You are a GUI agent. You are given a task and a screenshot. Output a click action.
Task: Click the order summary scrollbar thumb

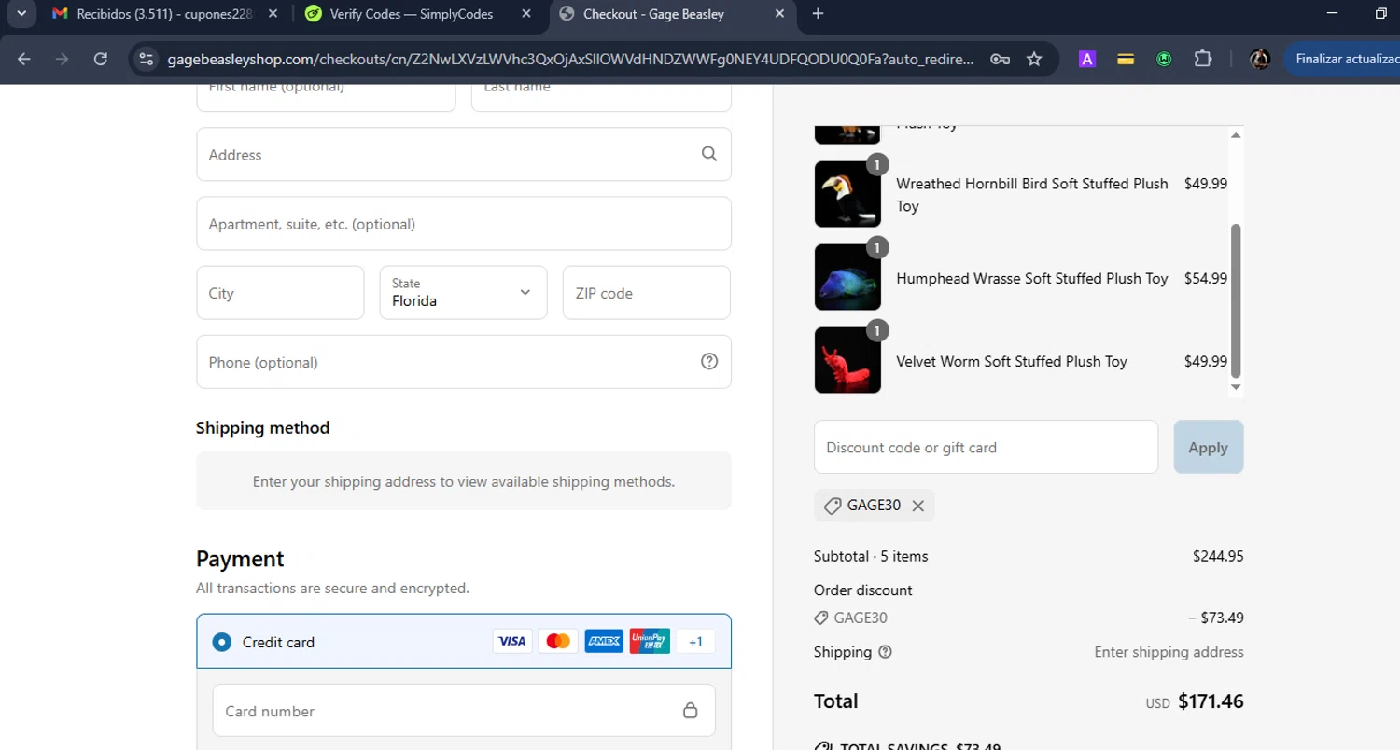point(1237,299)
